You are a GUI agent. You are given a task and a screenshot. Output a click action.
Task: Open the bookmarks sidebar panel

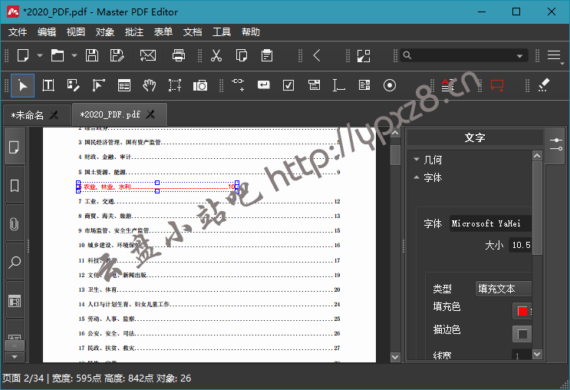click(x=15, y=186)
